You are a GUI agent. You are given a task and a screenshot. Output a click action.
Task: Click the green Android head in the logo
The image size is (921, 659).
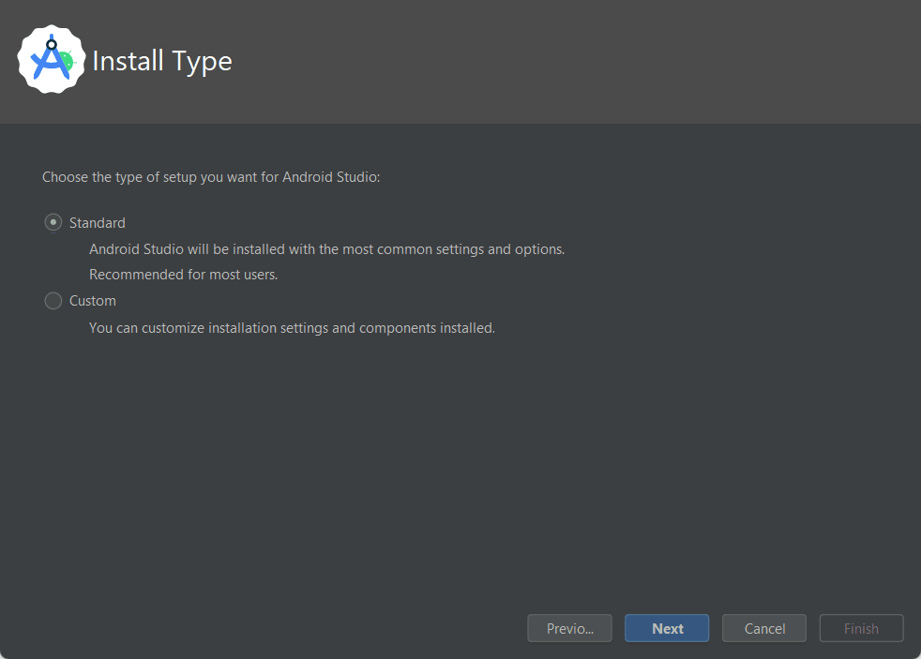pyautogui.click(x=67, y=61)
